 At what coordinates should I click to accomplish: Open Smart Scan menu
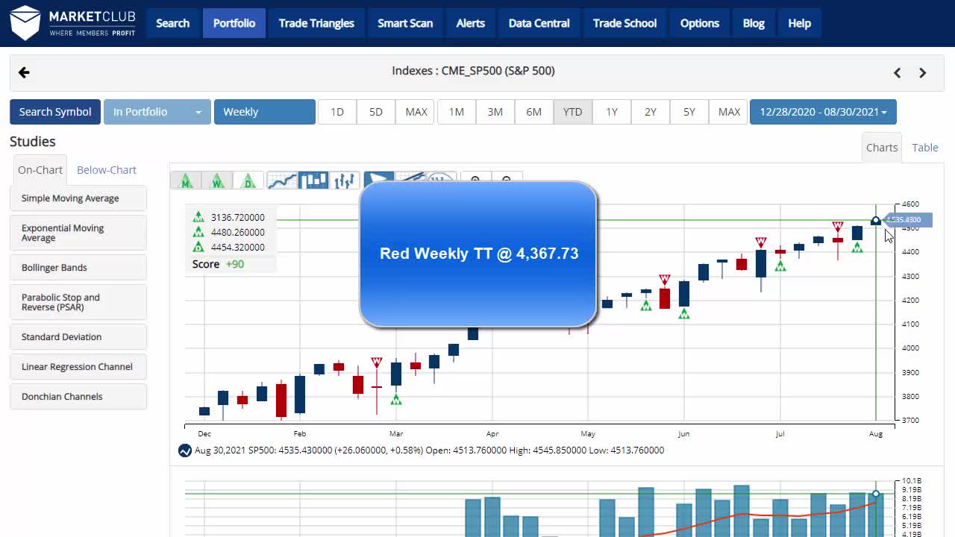(405, 23)
